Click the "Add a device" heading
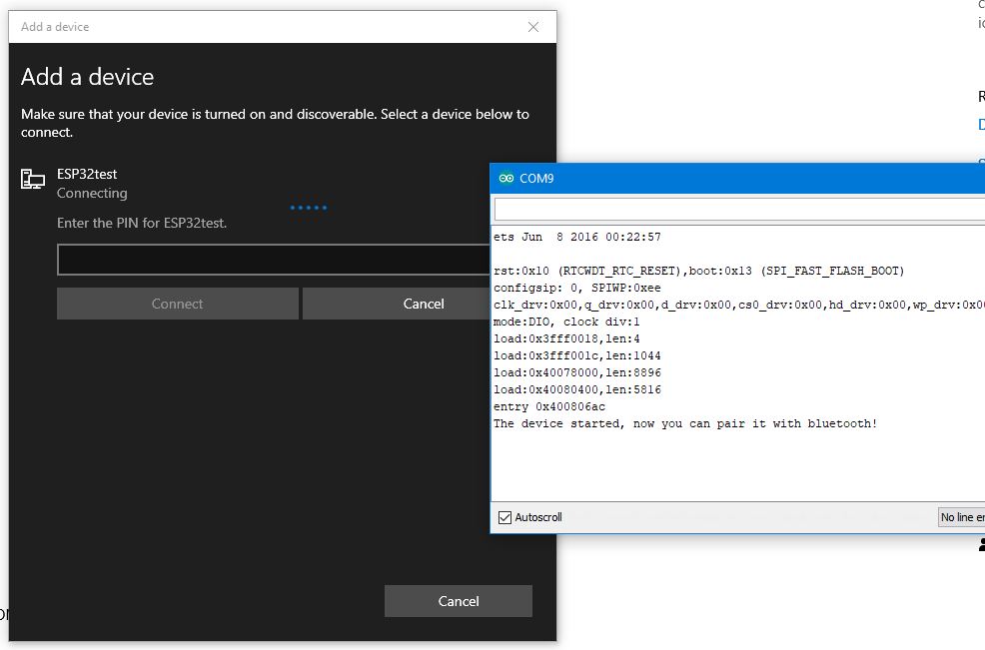 (87, 77)
